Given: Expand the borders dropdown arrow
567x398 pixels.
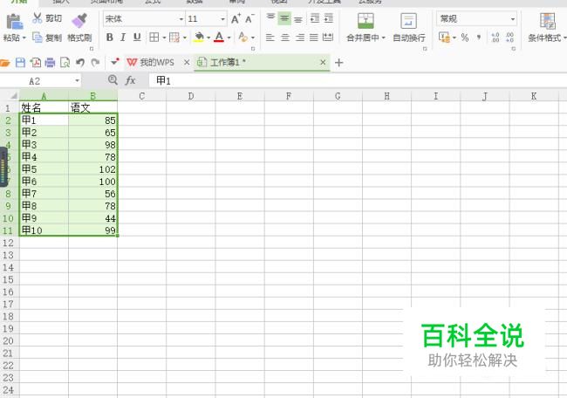Looking at the screenshot, I should 164,38.
